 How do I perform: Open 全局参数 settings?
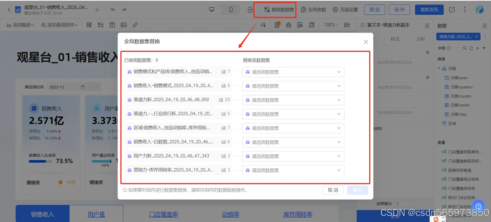coord(314,10)
